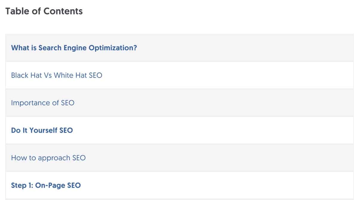
Task: Jump to the "Importance of SEO" section
Action: point(43,103)
